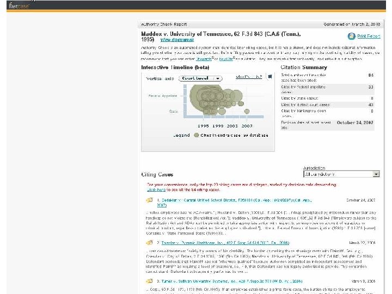Click the legend color circle for cited cases
Image resolution: width=392 pixels, height=294 pixels.
pos(197,135)
